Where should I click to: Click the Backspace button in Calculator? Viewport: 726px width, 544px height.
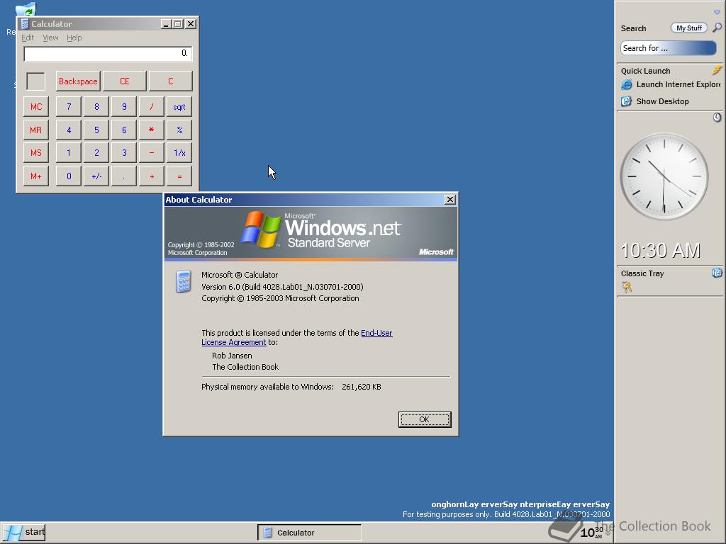coord(78,81)
